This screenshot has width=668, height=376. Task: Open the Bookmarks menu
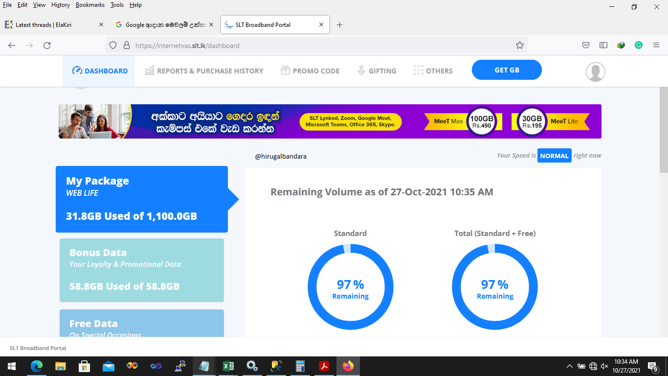click(90, 5)
